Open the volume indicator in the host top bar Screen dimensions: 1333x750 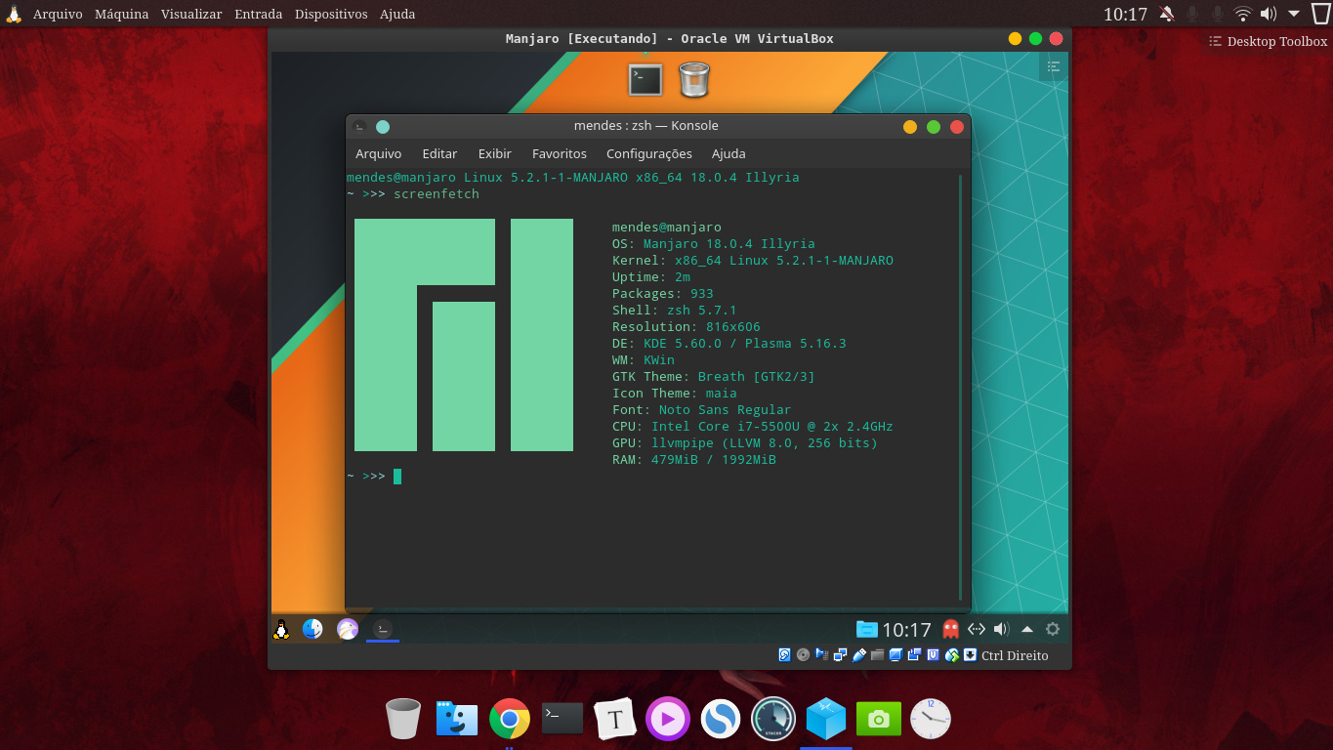click(x=1268, y=14)
